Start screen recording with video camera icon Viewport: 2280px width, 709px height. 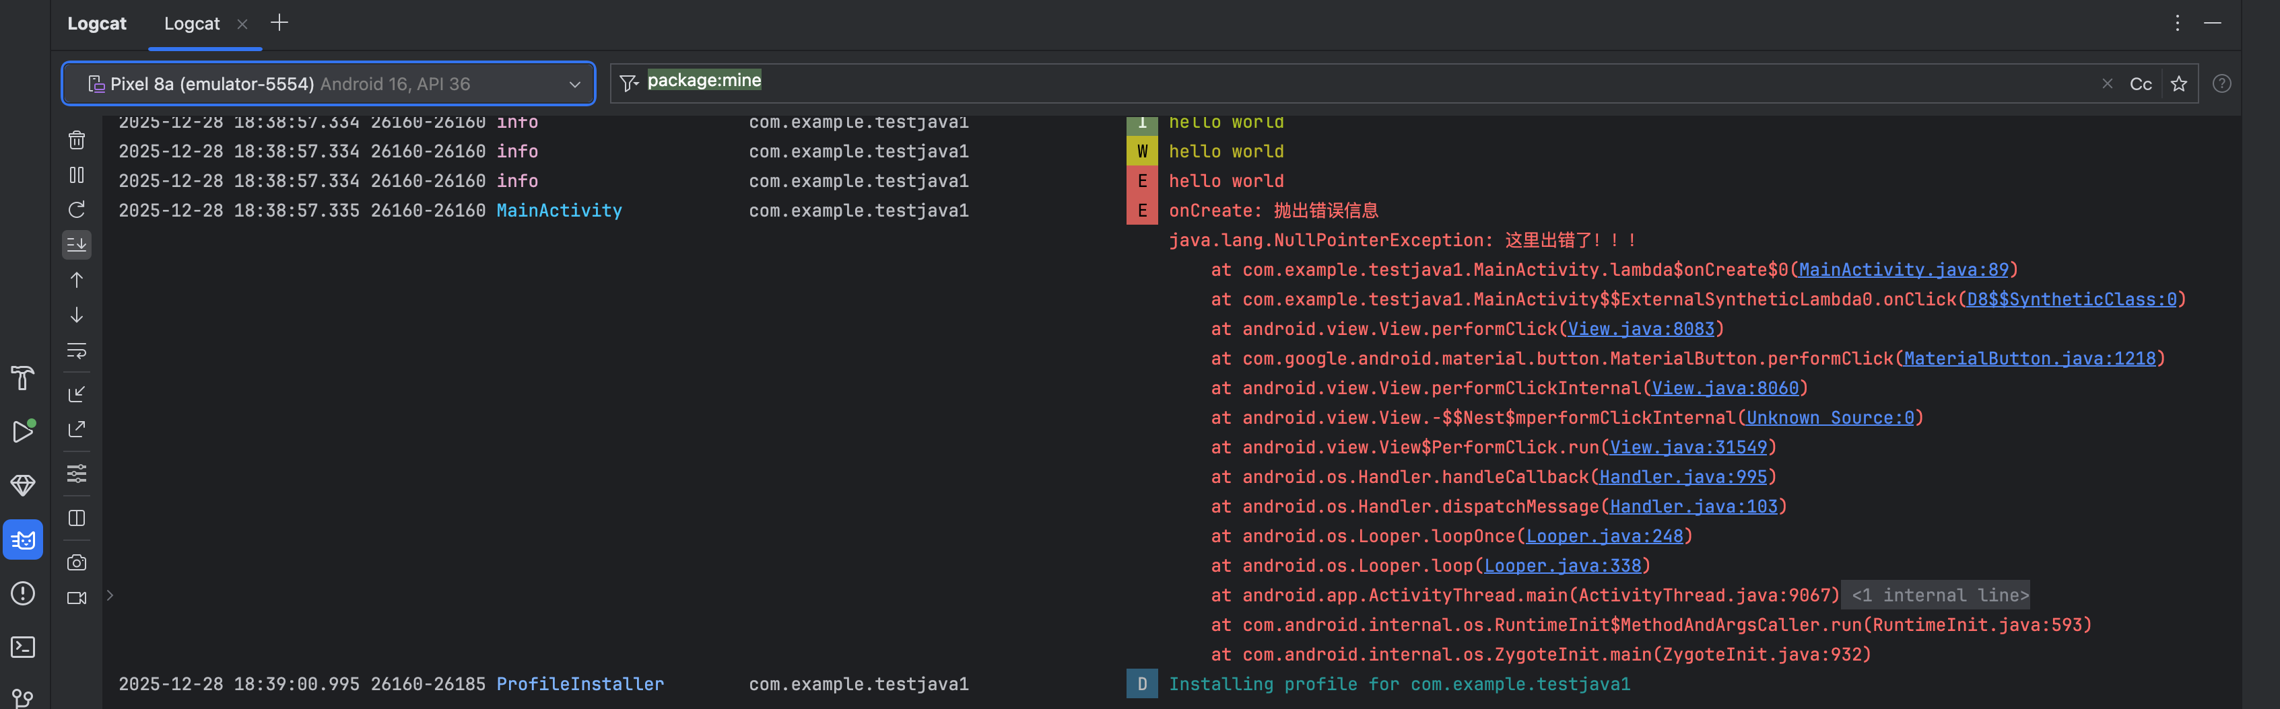pos(77,597)
